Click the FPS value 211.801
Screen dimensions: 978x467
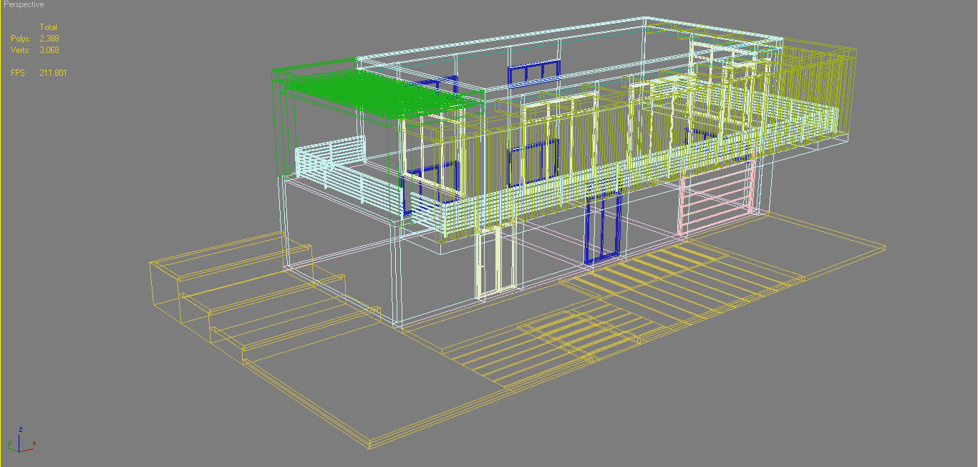tap(53, 73)
